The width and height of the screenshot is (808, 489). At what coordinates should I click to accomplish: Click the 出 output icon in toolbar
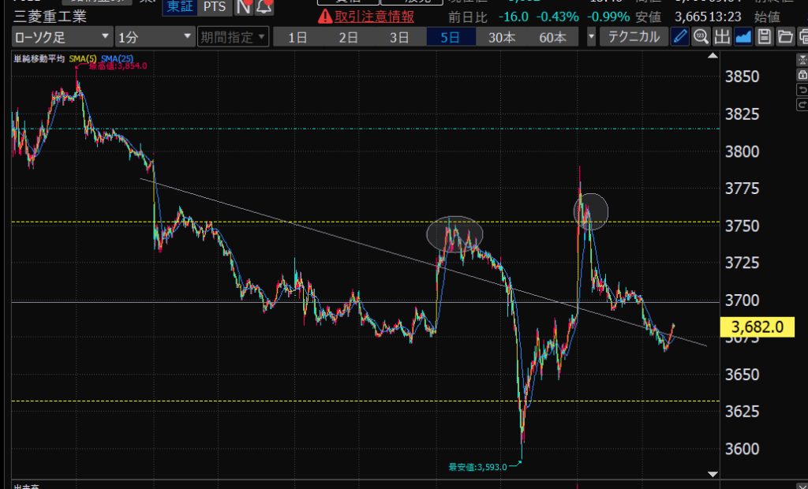[x=721, y=36]
